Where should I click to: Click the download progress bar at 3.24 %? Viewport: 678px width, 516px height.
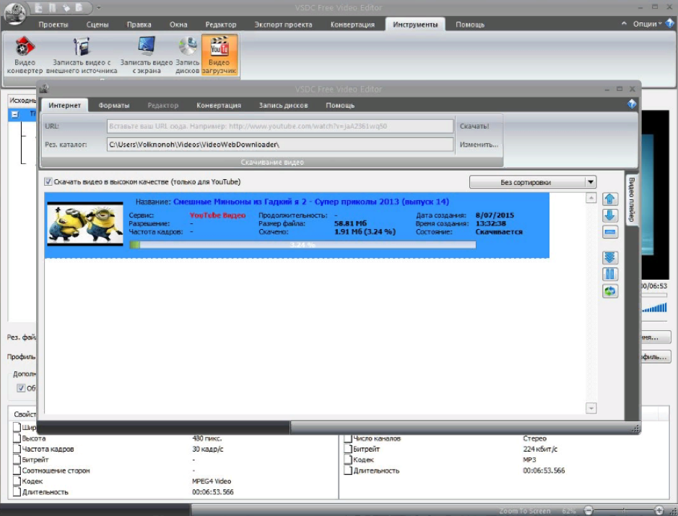tap(303, 244)
